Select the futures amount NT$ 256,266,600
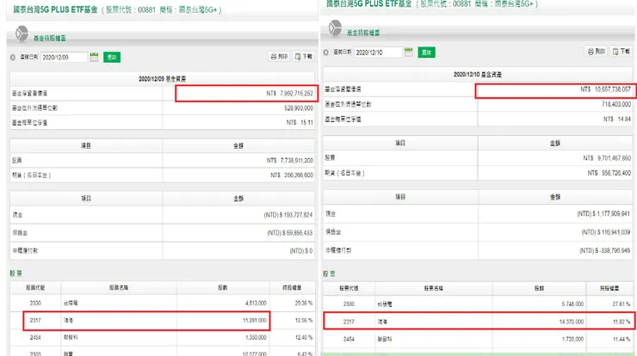This screenshot has width=637, height=356. (292, 175)
